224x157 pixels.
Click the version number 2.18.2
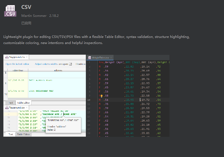click(54, 16)
